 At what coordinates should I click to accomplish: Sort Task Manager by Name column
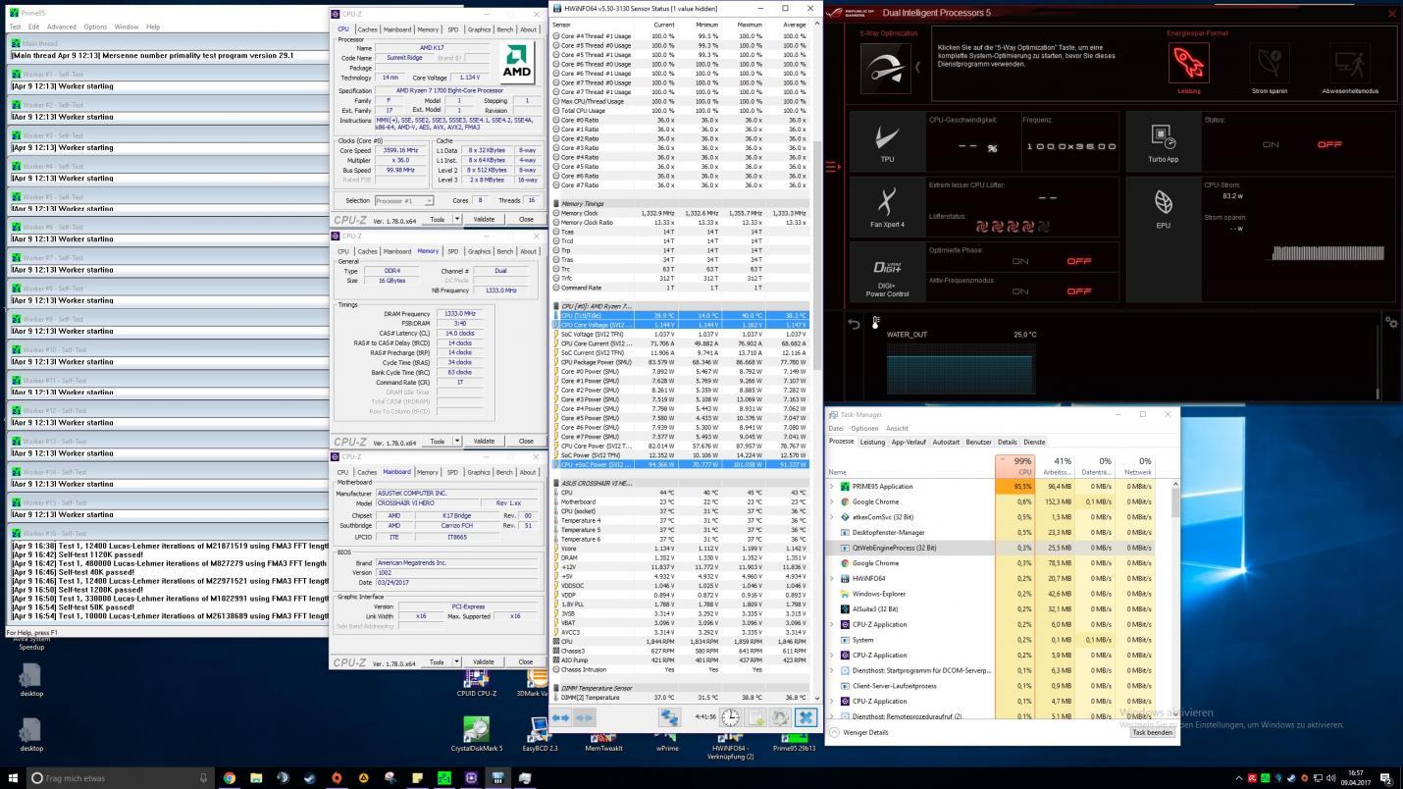(x=910, y=466)
